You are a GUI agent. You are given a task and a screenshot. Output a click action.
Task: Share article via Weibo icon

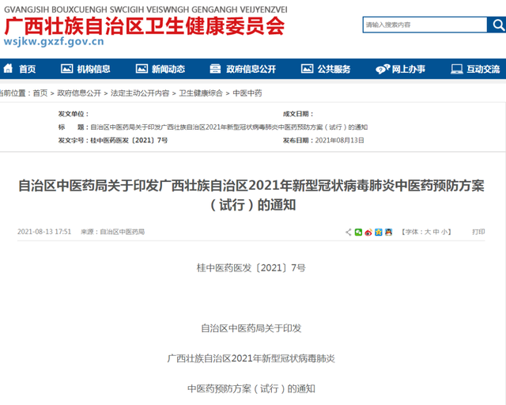tap(368, 232)
